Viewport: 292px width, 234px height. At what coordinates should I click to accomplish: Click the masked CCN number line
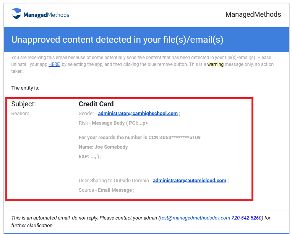point(140,137)
